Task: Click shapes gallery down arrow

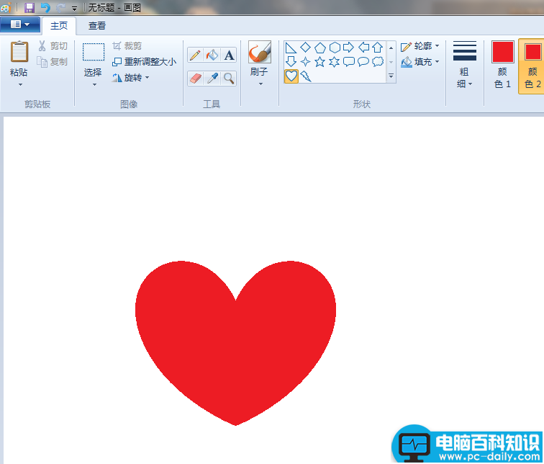Action: coord(391,62)
